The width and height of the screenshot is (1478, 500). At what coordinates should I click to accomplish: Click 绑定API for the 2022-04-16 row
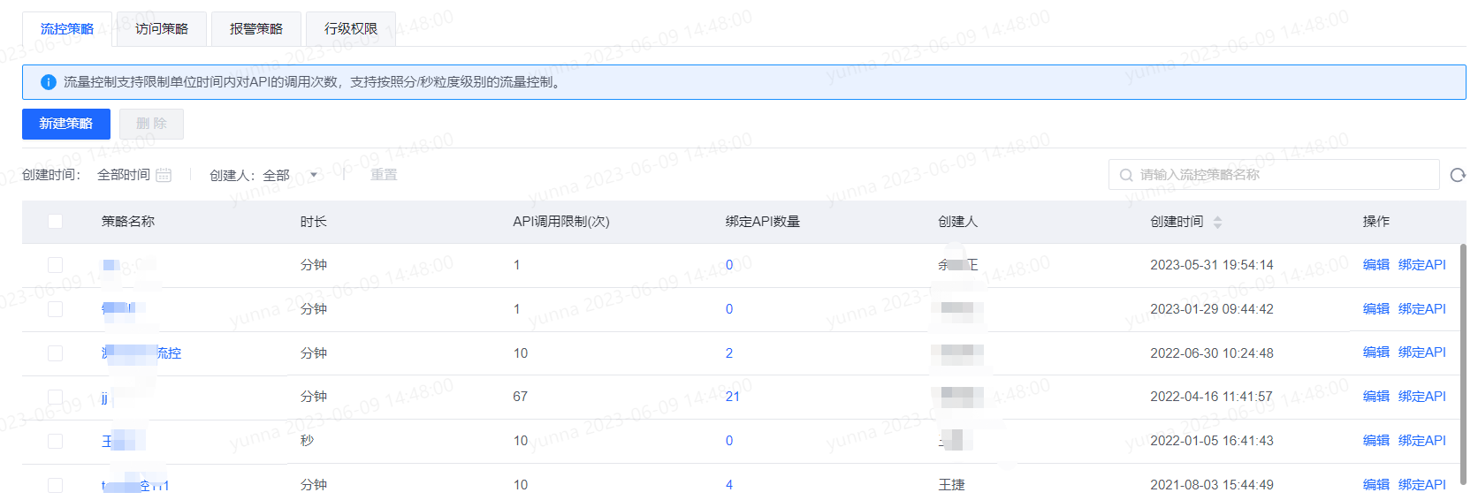tap(1422, 396)
